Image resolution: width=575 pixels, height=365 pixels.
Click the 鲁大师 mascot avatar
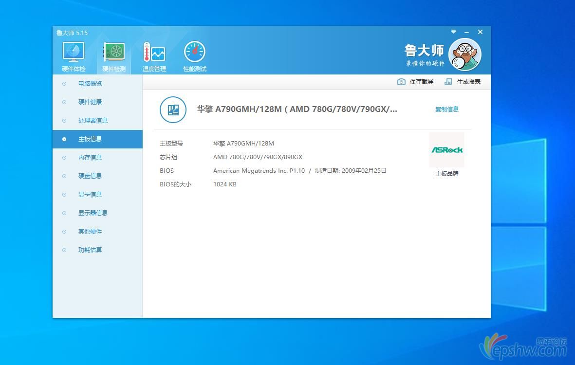coord(465,54)
